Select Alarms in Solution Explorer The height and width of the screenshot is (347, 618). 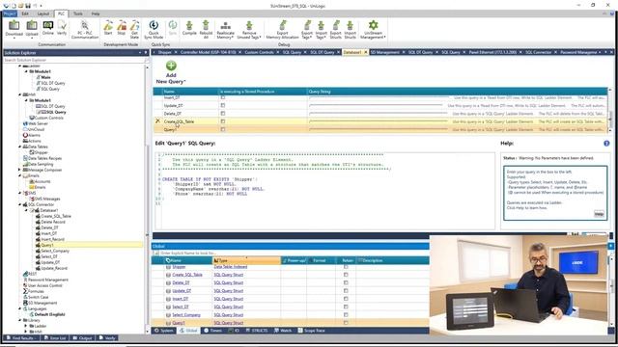pos(34,135)
